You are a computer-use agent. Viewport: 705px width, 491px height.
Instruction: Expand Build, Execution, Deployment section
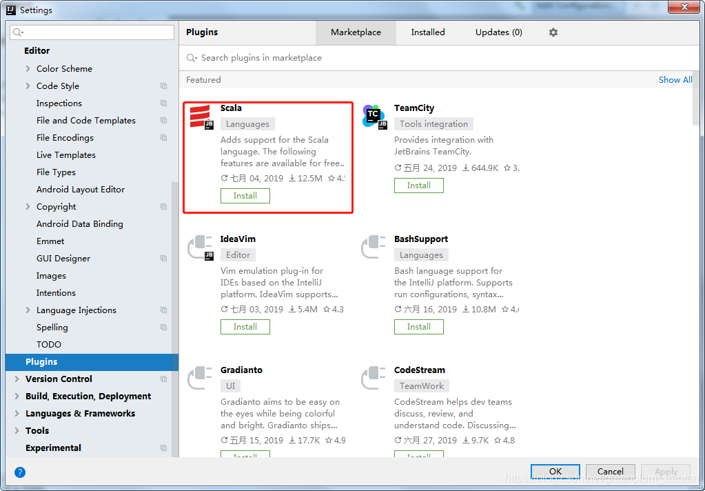click(x=17, y=396)
